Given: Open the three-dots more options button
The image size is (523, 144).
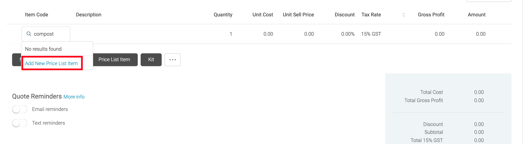Looking at the screenshot, I should click(172, 60).
